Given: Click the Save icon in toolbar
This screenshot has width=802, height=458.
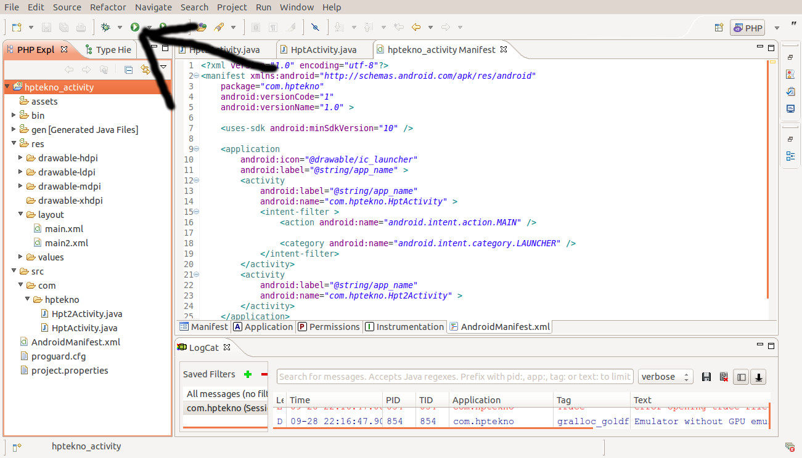Looking at the screenshot, I should click(x=46, y=27).
